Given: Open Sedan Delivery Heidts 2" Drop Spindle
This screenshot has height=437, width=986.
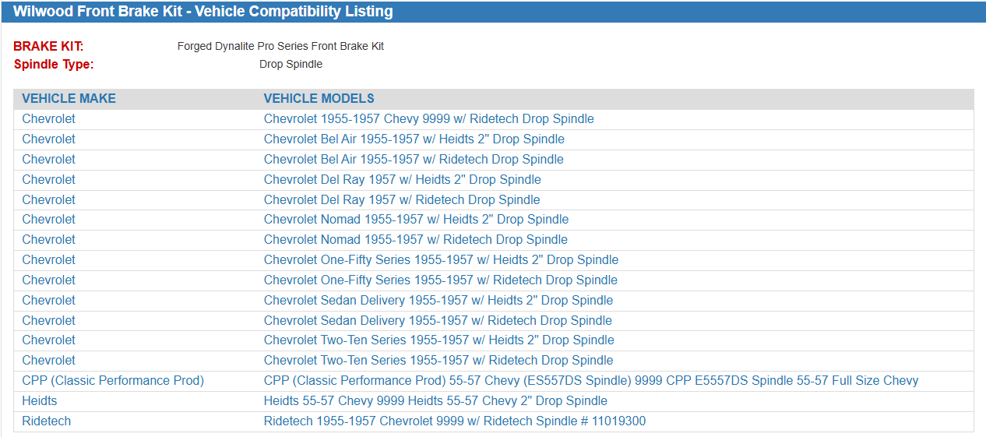Looking at the screenshot, I should pos(438,301).
